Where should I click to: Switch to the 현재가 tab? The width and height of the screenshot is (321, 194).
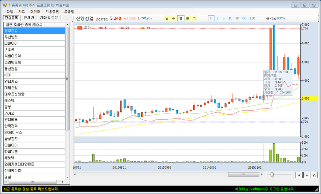pos(29,18)
